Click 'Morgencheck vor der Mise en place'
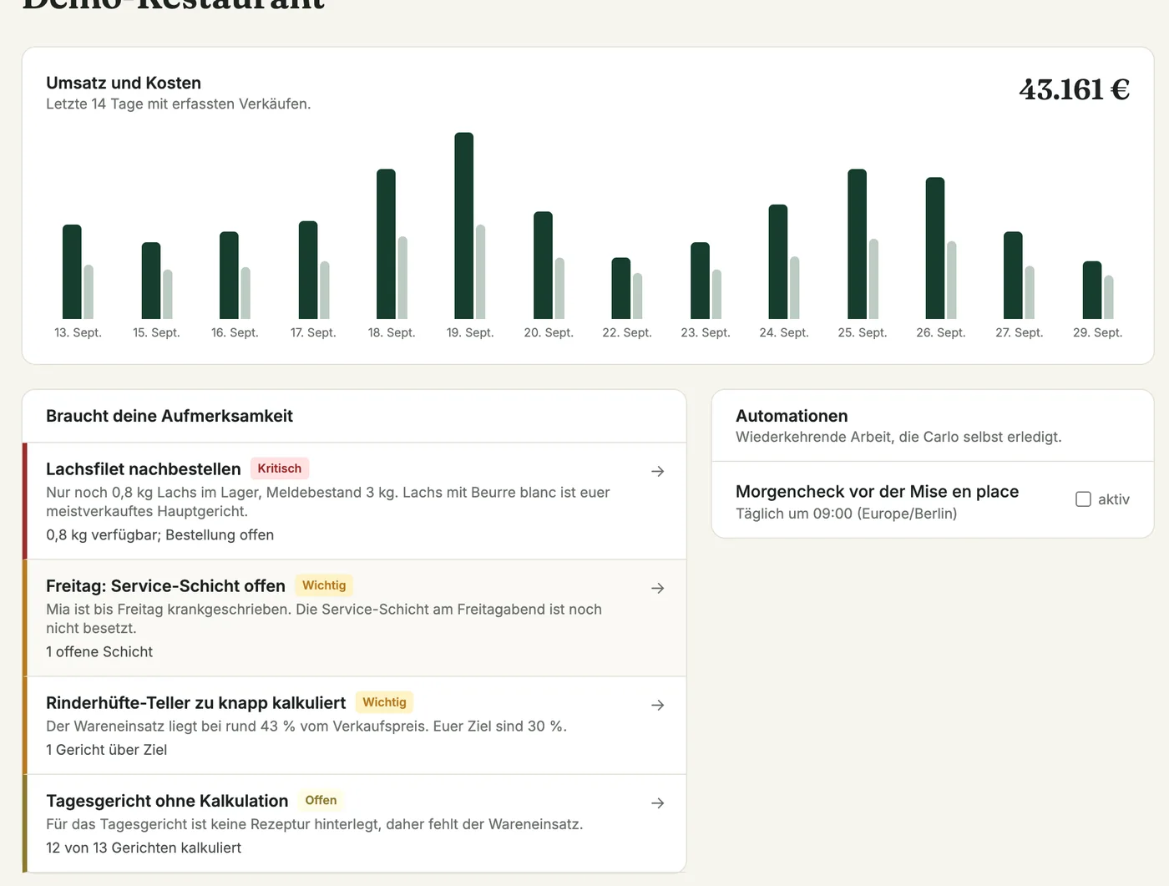The height and width of the screenshot is (886, 1169). click(x=877, y=492)
